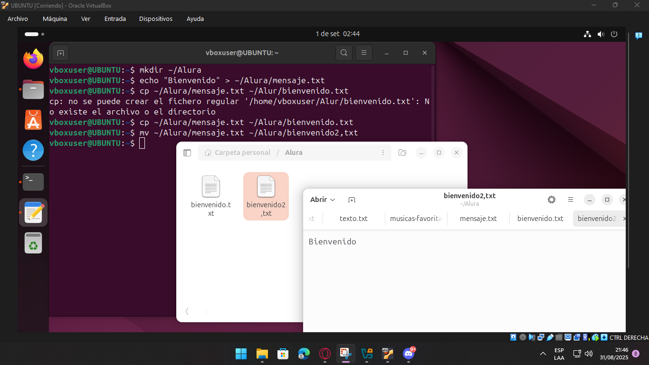Open the VirtualBox network adapters indicator

pyautogui.click(x=541, y=337)
